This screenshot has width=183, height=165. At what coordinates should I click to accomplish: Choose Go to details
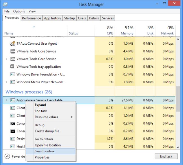(x=50, y=139)
